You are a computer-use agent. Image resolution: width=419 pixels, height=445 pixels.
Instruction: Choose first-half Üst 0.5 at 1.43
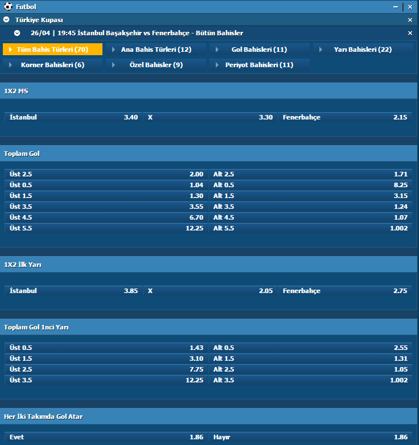point(106,348)
